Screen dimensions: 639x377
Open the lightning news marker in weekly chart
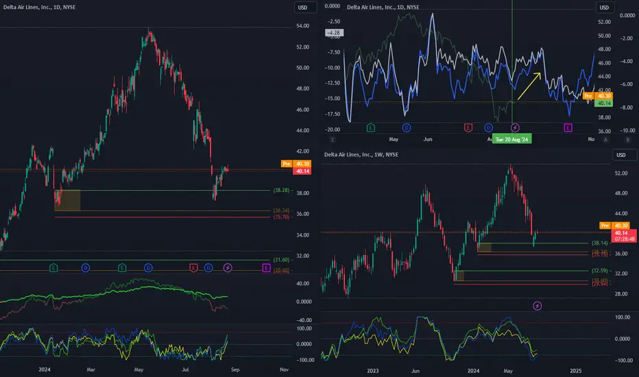pyautogui.click(x=538, y=306)
